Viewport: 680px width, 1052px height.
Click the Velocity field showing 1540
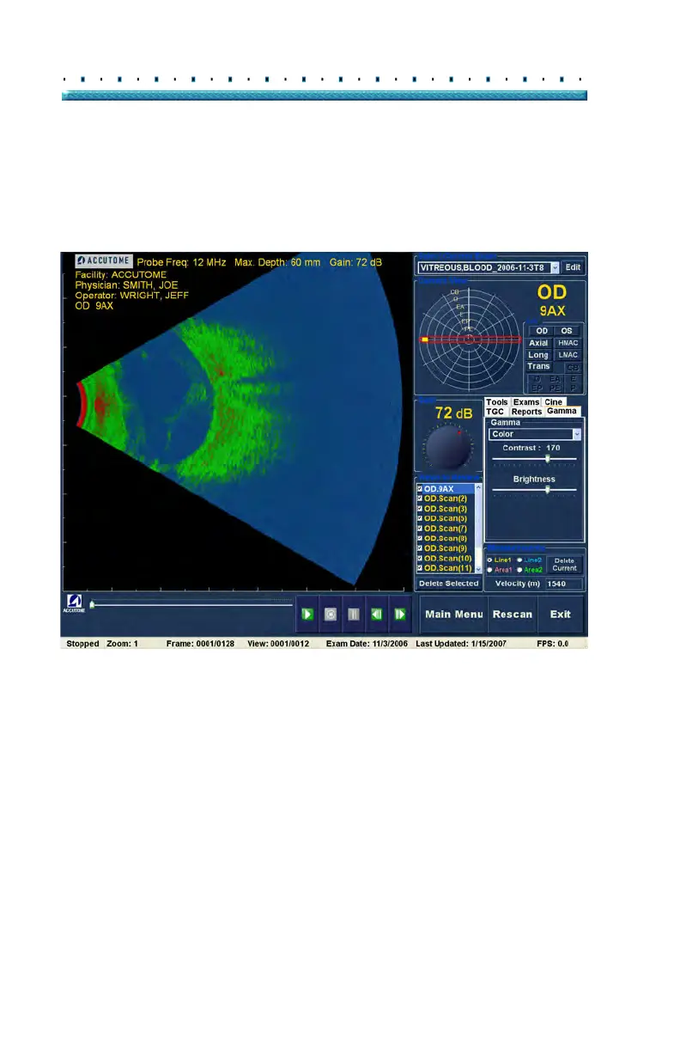pyautogui.click(x=564, y=584)
